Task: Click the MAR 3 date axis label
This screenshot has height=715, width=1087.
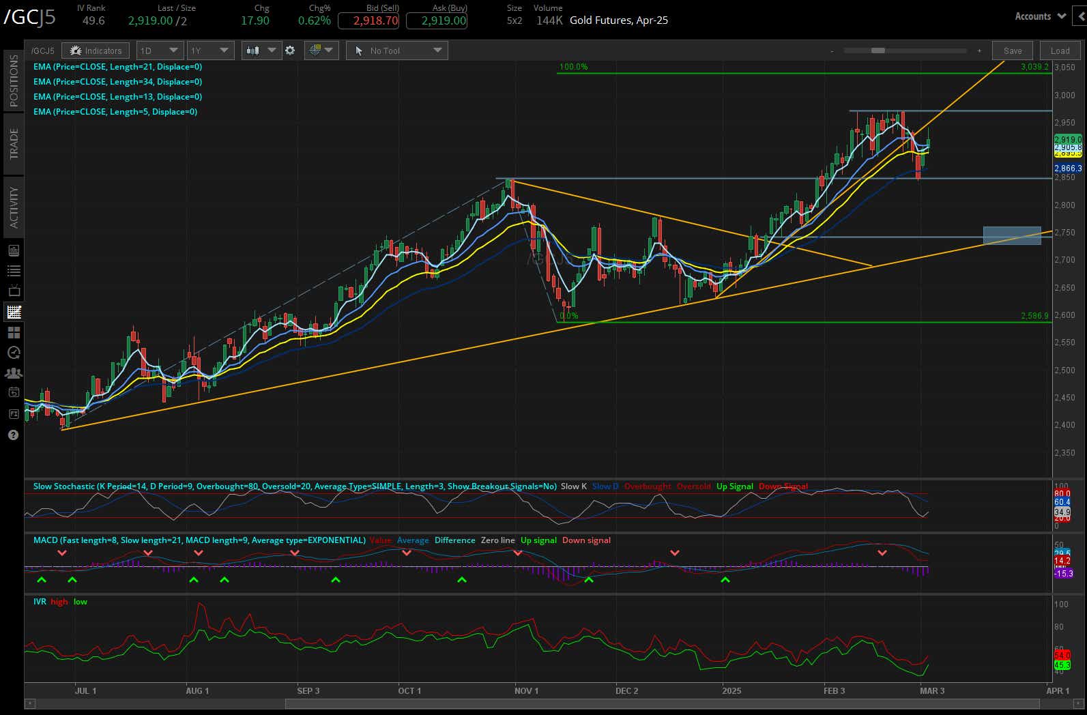Action: [933, 690]
